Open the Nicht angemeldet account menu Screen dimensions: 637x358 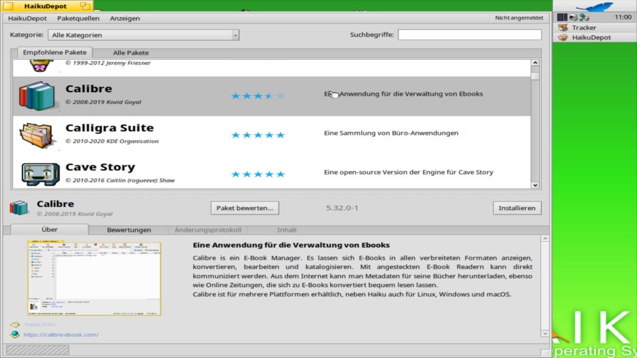click(519, 18)
